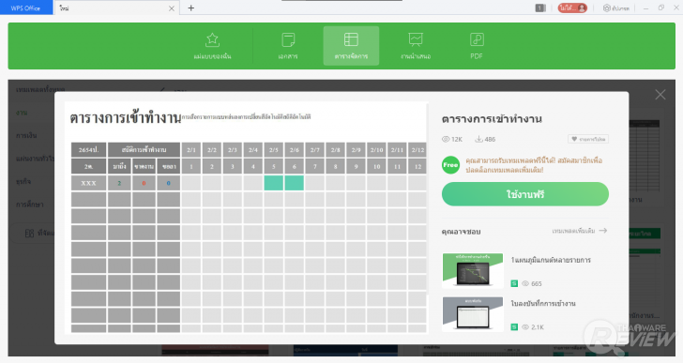Viewport: 683px width, 363px height.
Task: Open the Gantt chart template thumbnail
Action: [473, 271]
